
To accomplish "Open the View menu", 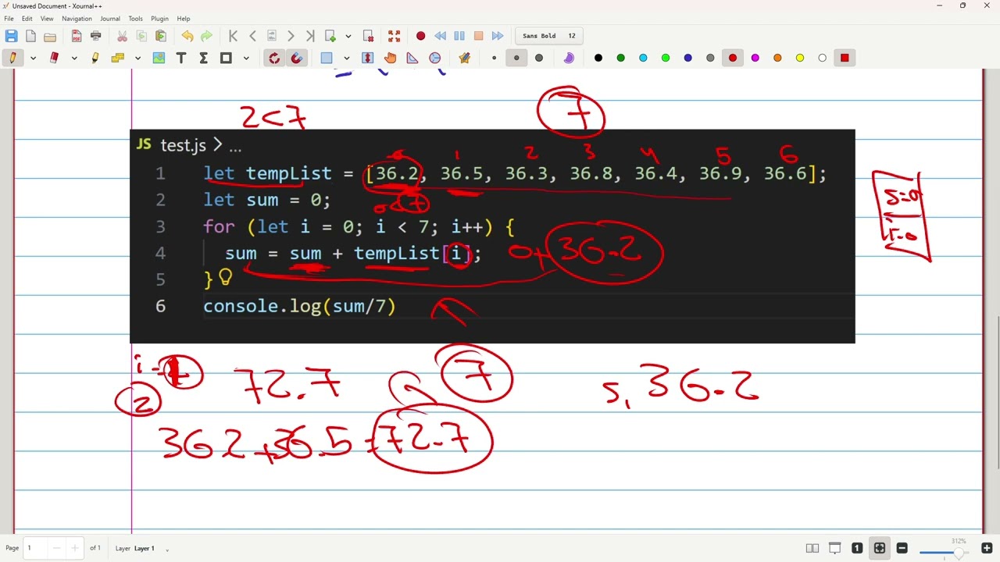I will [47, 19].
